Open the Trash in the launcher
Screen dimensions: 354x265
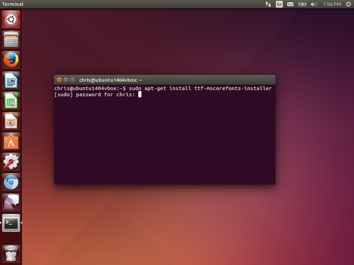coord(11,254)
